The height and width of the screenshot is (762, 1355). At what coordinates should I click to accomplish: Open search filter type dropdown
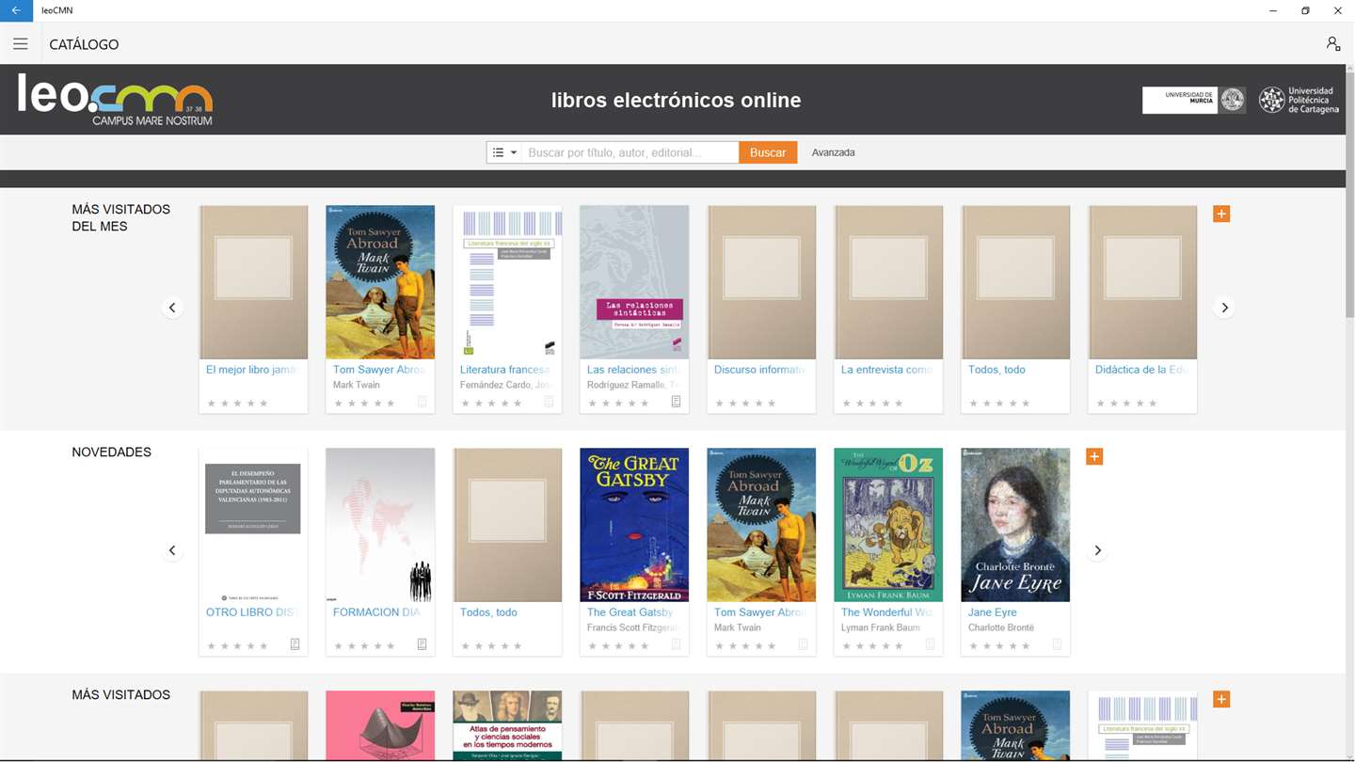pyautogui.click(x=504, y=152)
